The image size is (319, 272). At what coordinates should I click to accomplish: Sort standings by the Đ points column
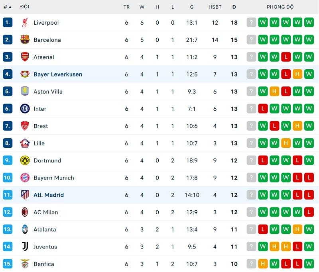(x=234, y=7)
